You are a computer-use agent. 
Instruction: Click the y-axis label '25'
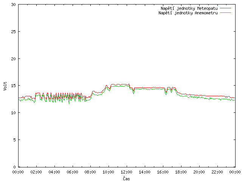(14, 32)
